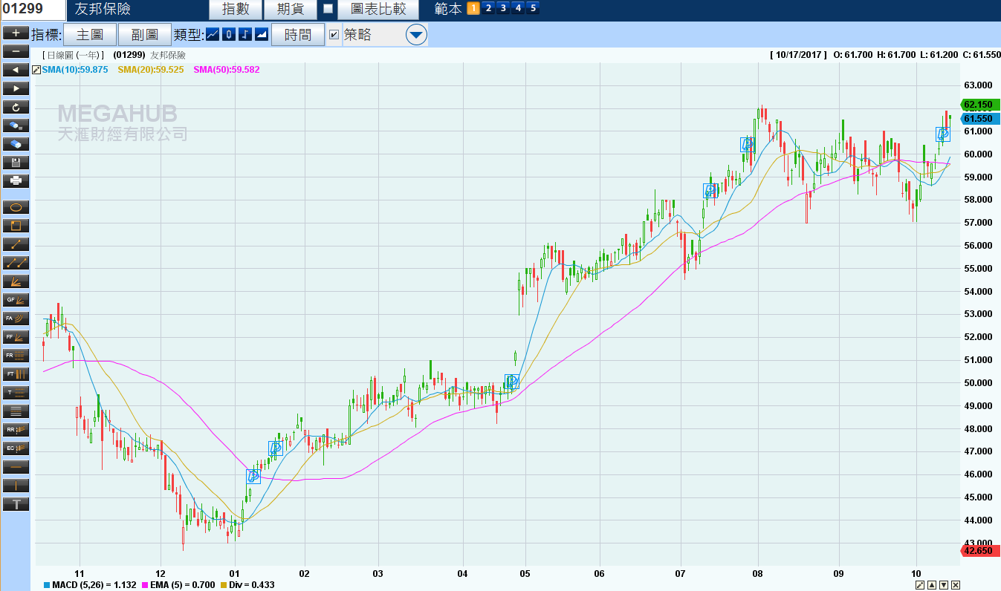Click the 主圖 main chart button
Viewport: 1001px width, 591px height.
pos(90,34)
